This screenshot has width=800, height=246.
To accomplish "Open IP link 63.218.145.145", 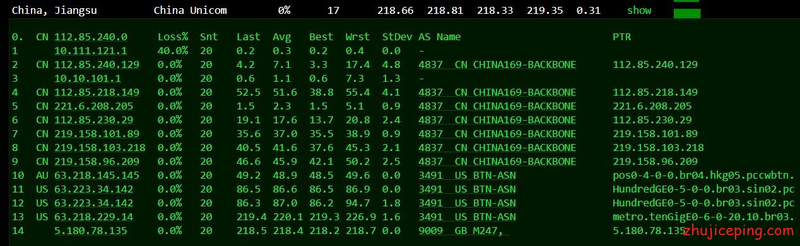I will coord(97,175).
